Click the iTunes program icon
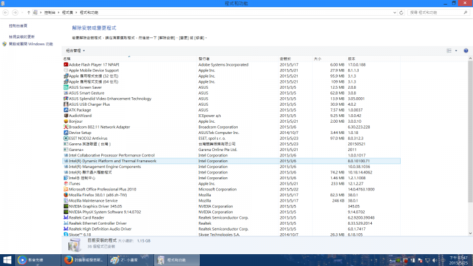Screen dimensions: 473x266 point(66,184)
